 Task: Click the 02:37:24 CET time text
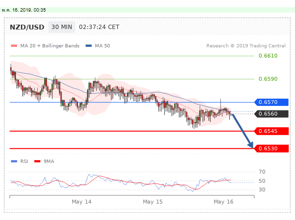99,27
